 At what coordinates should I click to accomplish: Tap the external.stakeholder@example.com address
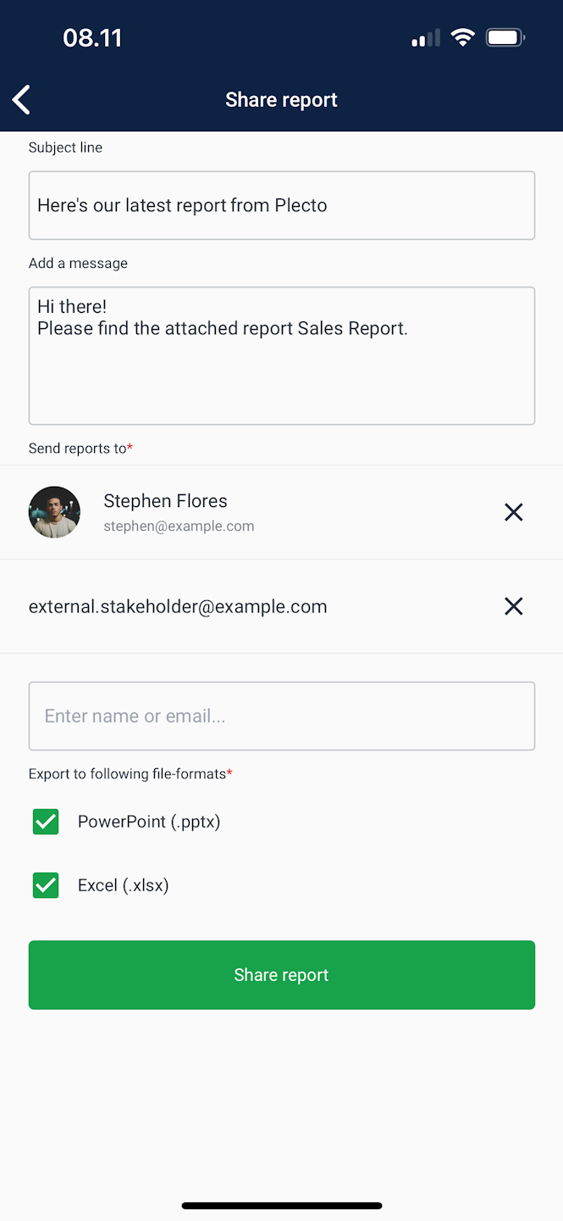178,607
